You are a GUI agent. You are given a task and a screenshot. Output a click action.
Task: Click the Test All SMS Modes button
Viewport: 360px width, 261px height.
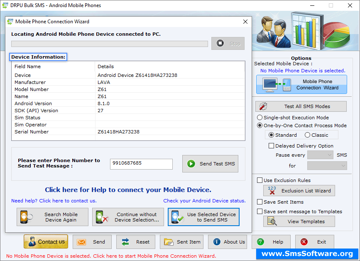pyautogui.click(x=301, y=106)
